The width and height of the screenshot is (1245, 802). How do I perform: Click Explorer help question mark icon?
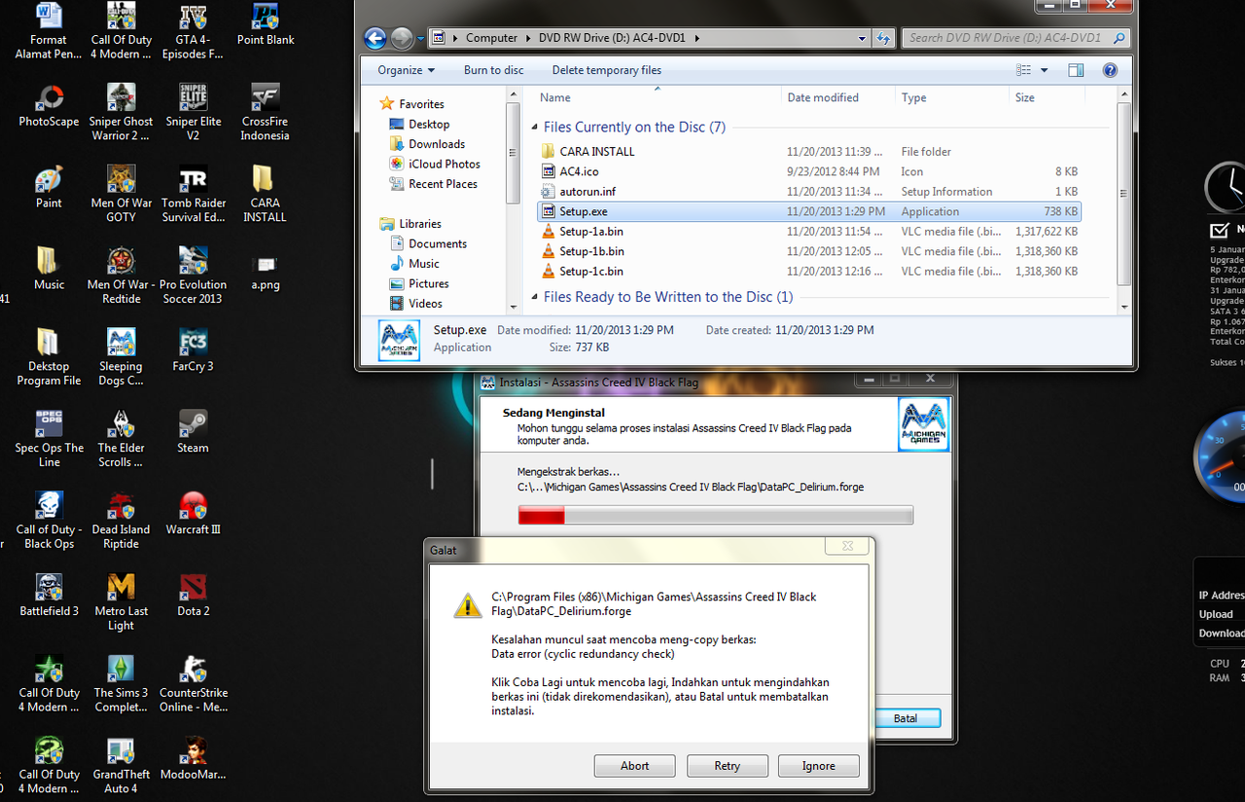pyautogui.click(x=1110, y=70)
